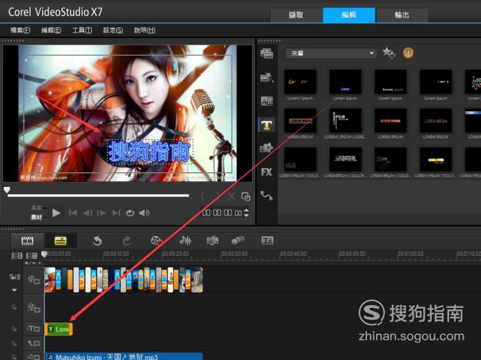Switch to the 輸出 (Share) tab
The image size is (481, 360).
point(402,15)
